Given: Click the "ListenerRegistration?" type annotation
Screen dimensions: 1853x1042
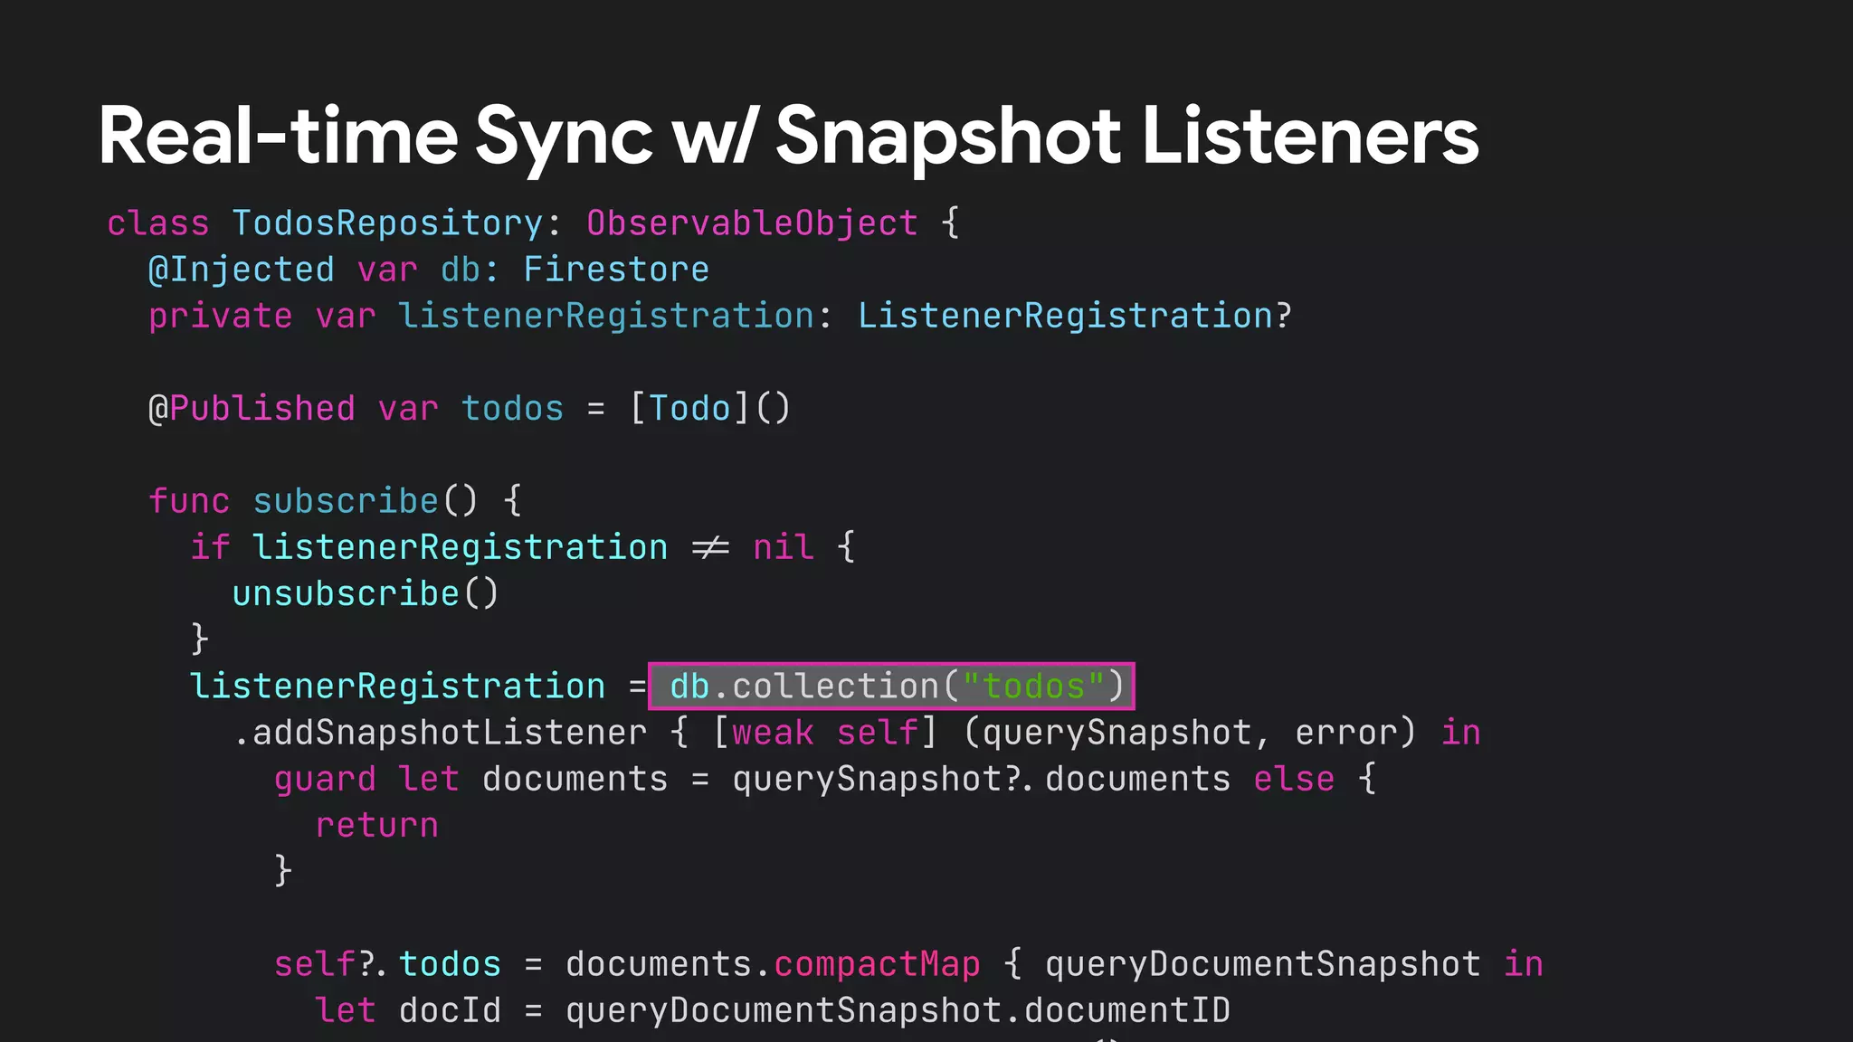Looking at the screenshot, I should coord(1075,316).
